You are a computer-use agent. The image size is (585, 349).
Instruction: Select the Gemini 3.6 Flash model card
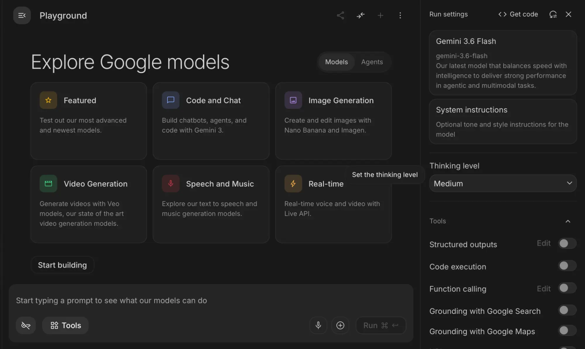point(503,63)
